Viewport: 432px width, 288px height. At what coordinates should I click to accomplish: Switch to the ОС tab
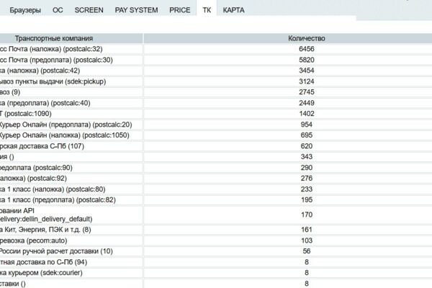58,10
